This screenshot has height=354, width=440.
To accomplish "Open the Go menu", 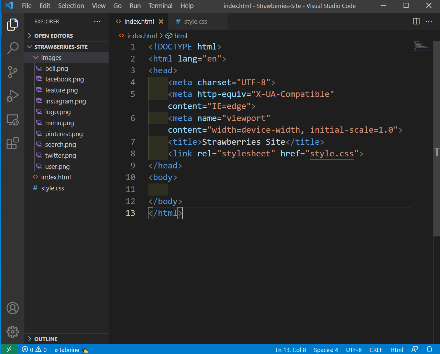I will 118,5.
